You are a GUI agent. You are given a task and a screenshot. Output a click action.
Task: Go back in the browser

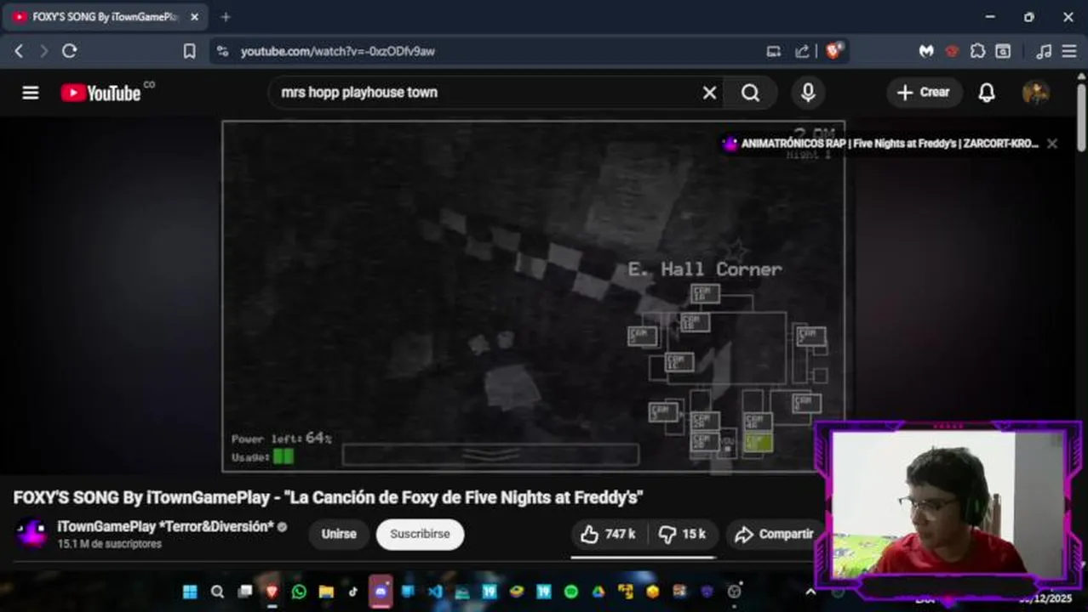coord(19,51)
